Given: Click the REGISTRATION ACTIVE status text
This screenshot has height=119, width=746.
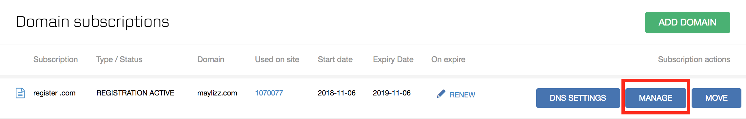Looking at the screenshot, I should [x=135, y=93].
